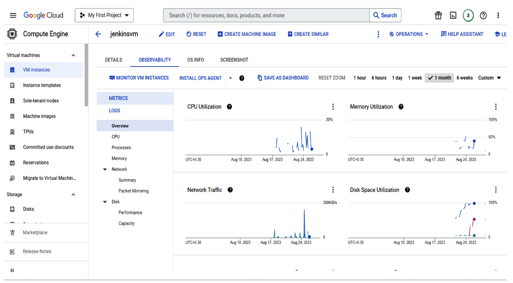The height and width of the screenshot is (283, 513).
Task: Open the Custom time range dropdown
Action: [x=489, y=78]
